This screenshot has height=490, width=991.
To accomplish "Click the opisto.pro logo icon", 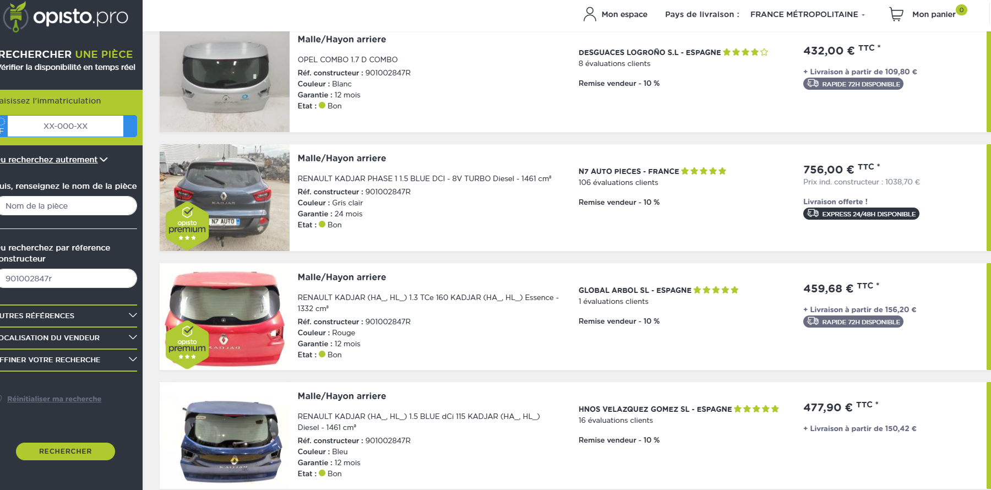I will (17, 17).
